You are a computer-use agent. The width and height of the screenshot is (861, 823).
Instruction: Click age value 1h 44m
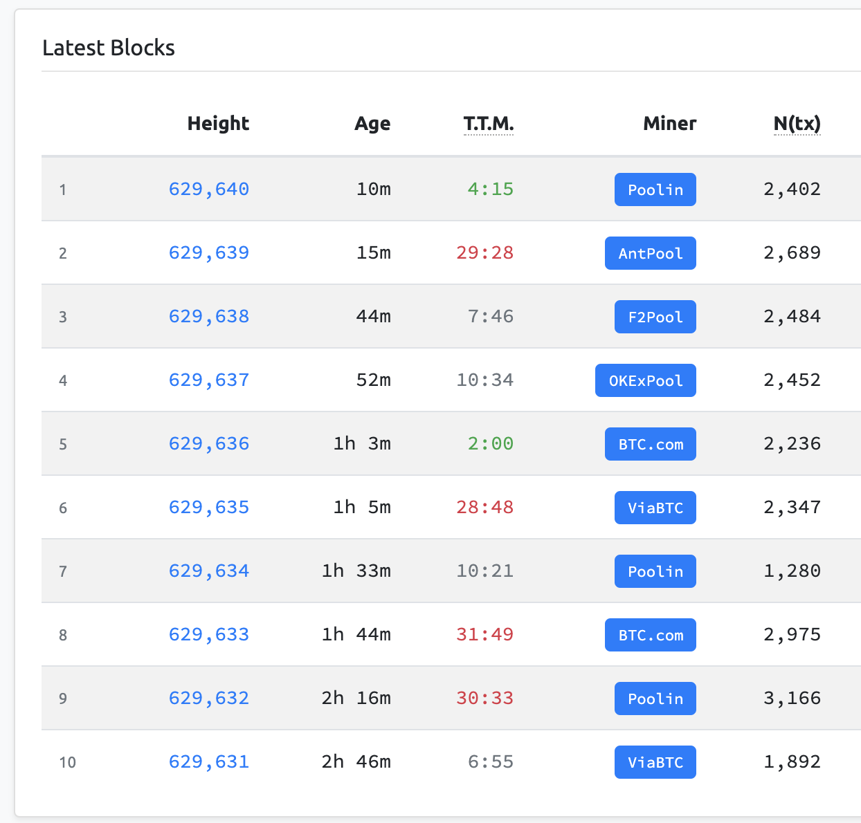click(356, 634)
